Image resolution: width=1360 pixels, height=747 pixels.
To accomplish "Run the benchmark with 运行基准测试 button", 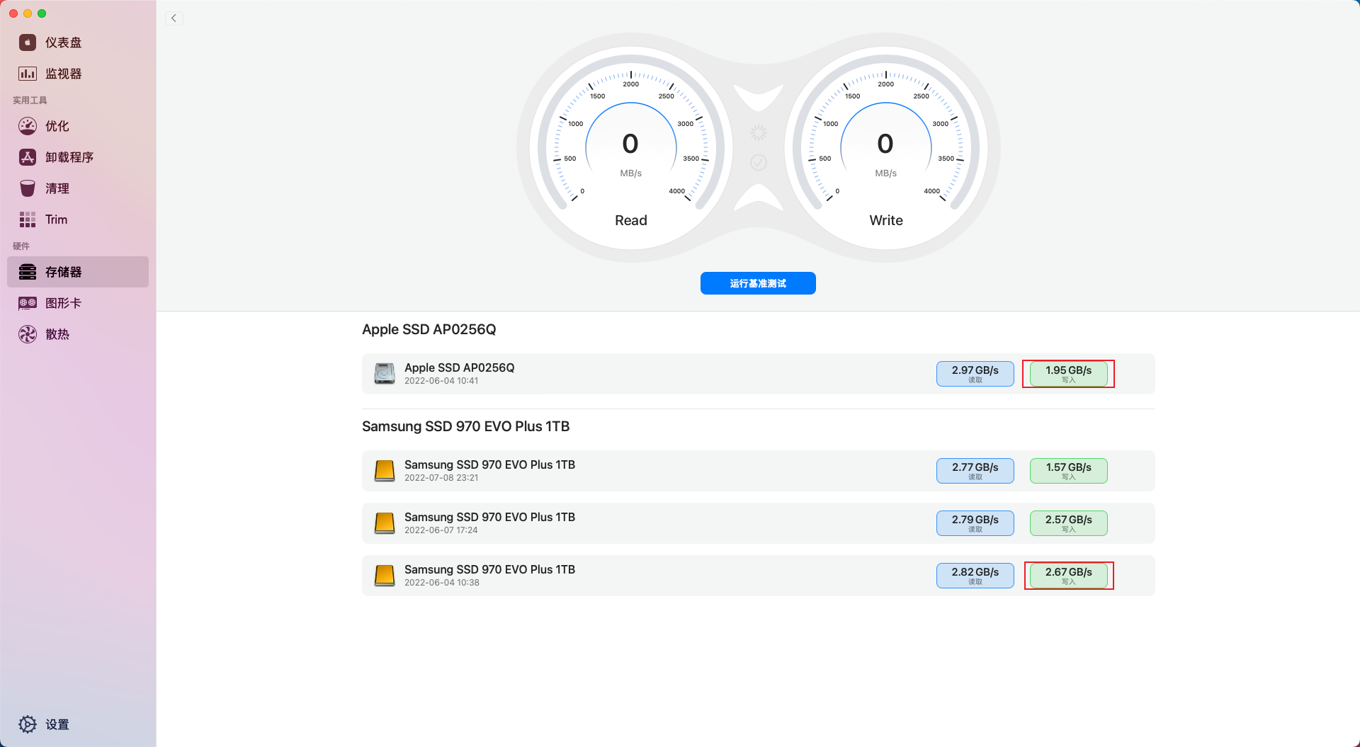I will click(758, 283).
